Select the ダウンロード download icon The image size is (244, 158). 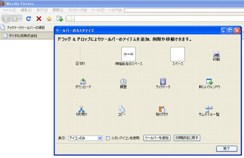click(83, 83)
